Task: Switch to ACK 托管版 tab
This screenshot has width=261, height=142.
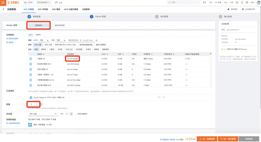Action: tap(29, 9)
